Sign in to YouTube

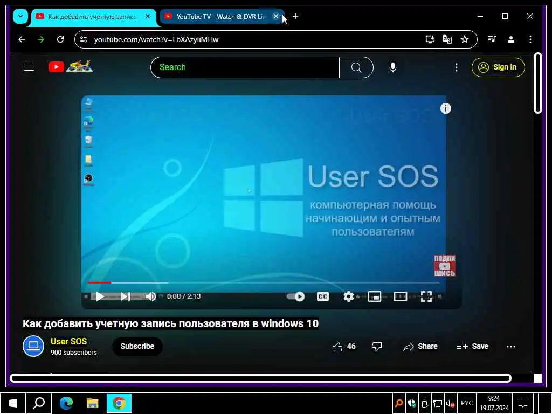(498, 67)
